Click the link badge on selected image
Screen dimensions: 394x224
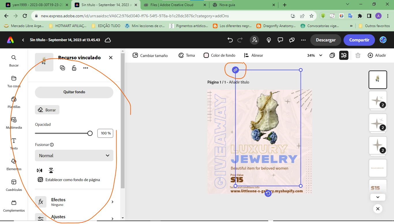[235, 70]
